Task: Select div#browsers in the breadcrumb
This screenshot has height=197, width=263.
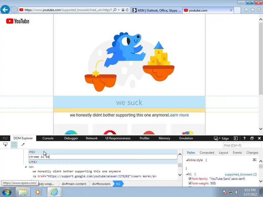Action: [101, 184]
